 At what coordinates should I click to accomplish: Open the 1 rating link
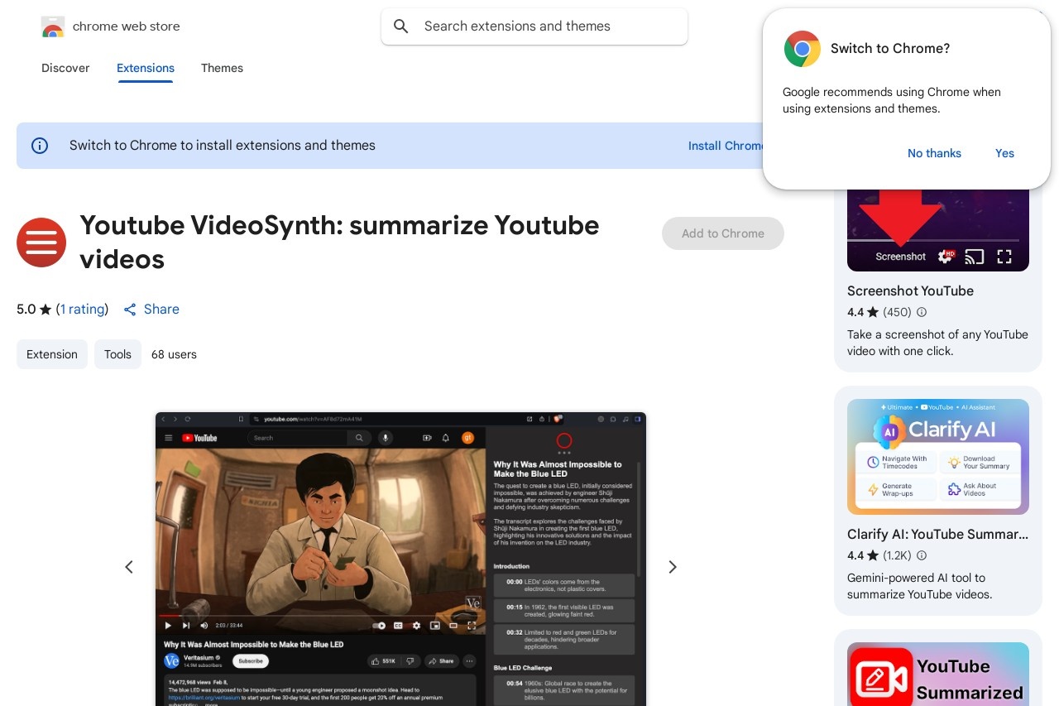83,309
